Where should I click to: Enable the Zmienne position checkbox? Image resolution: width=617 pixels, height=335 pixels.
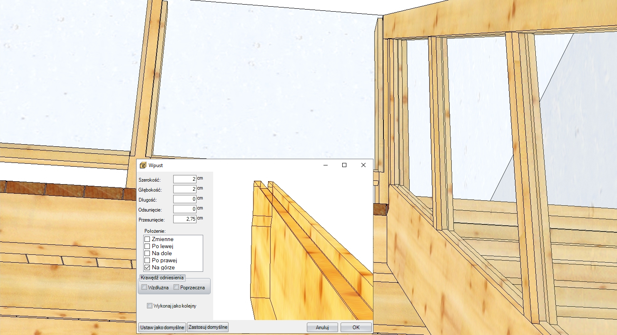(x=147, y=239)
